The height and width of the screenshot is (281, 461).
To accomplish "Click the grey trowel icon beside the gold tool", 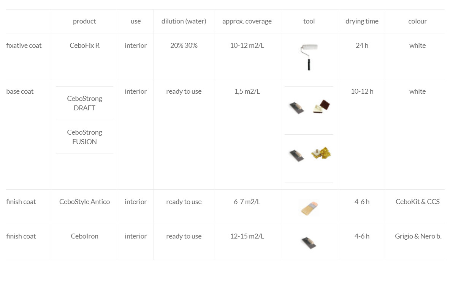I will [x=296, y=156].
